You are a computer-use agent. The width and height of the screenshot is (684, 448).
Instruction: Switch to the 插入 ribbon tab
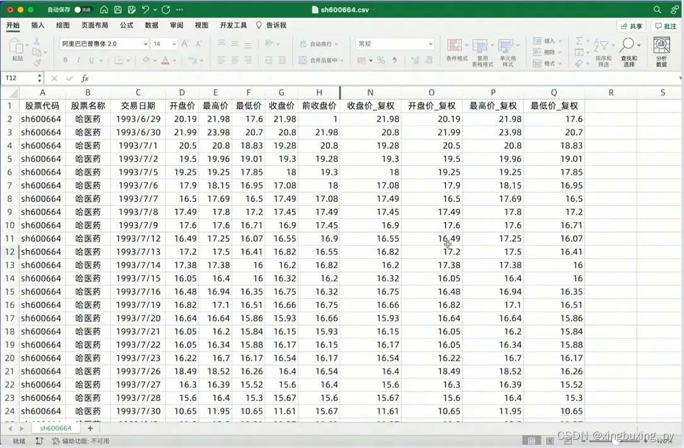tap(38, 25)
